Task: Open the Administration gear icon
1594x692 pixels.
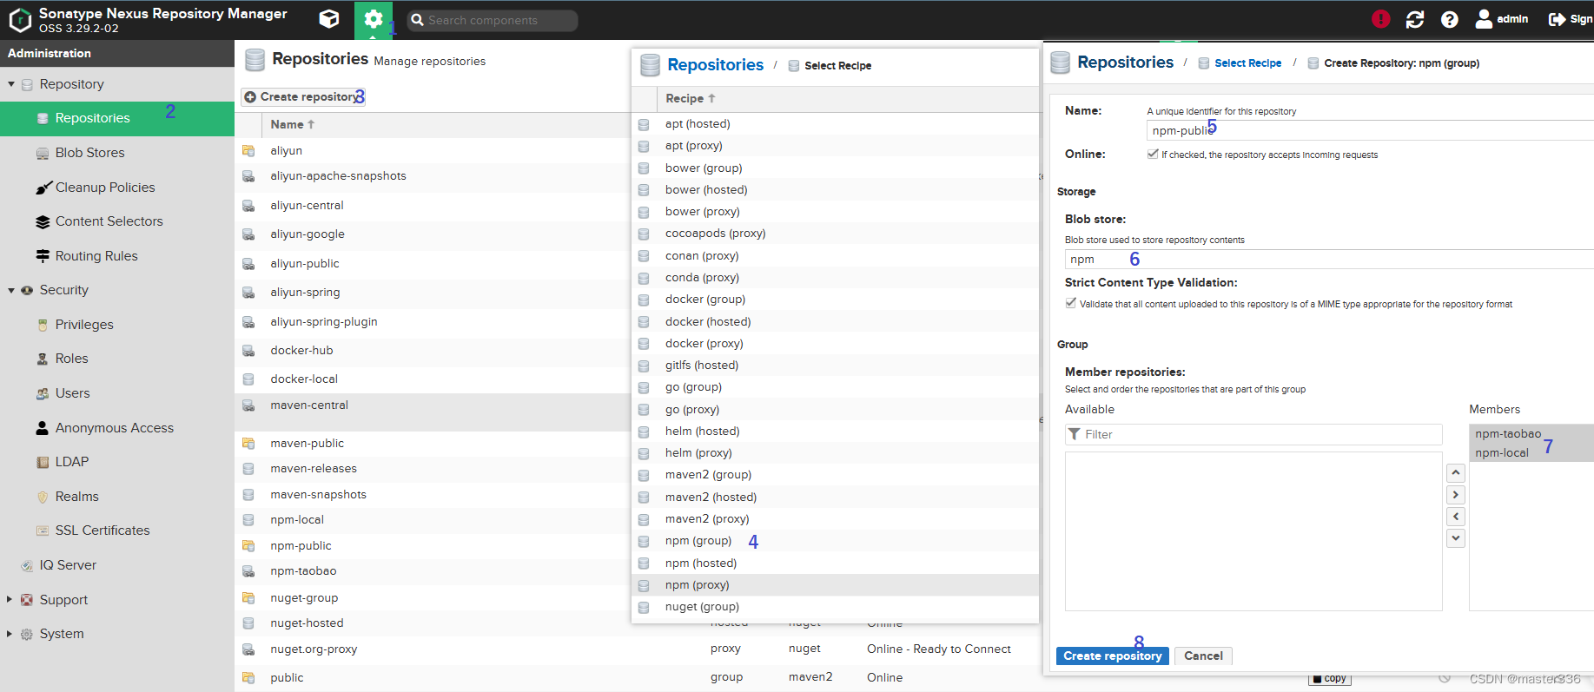Action: pyautogui.click(x=374, y=19)
